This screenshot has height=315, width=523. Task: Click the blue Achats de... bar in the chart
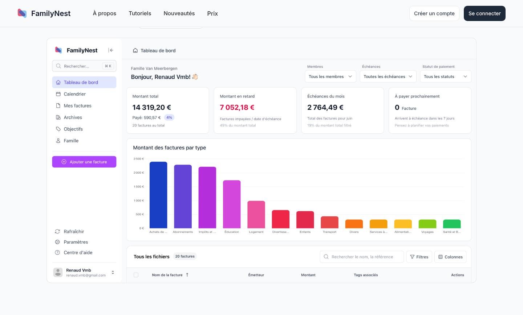pos(158,195)
